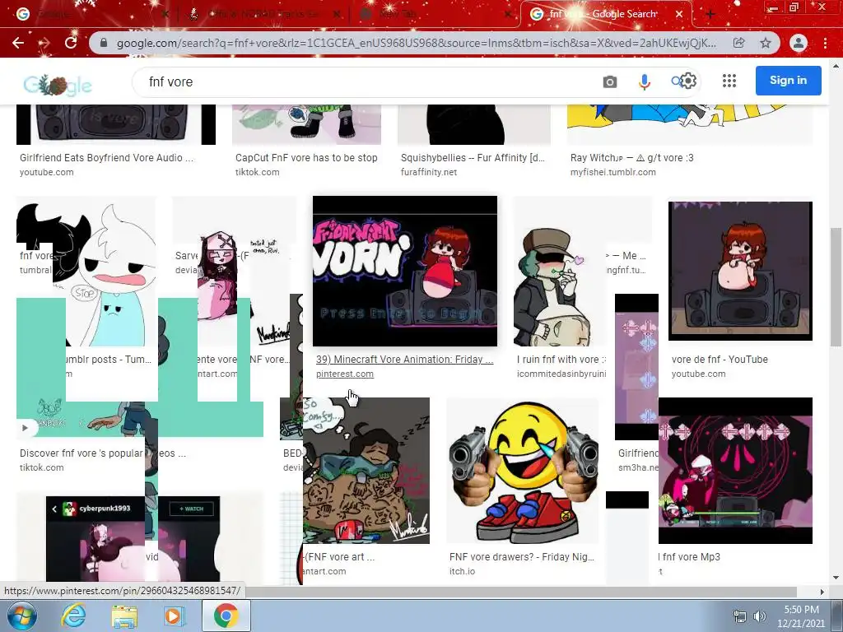Start a search by image with the camera icon
Image resolution: width=843 pixels, height=632 pixels.
(610, 81)
